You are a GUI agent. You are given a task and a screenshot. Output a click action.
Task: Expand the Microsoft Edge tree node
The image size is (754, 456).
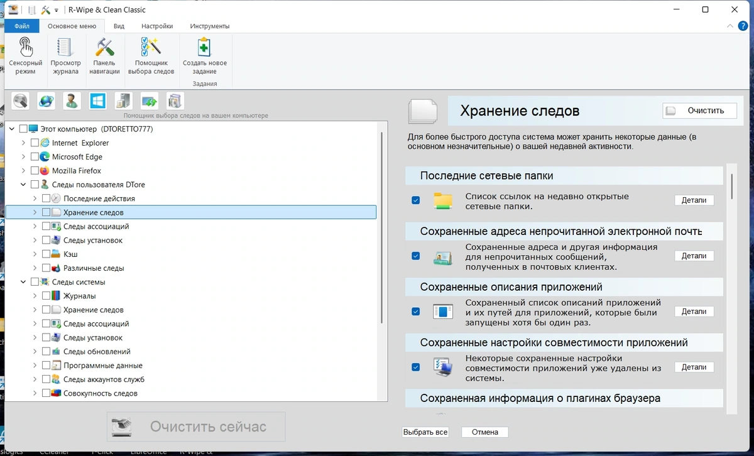point(23,156)
